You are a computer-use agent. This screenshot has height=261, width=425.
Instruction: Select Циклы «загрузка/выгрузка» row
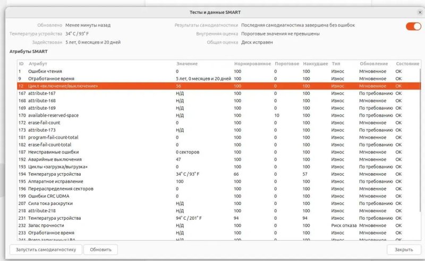[x=219, y=167]
